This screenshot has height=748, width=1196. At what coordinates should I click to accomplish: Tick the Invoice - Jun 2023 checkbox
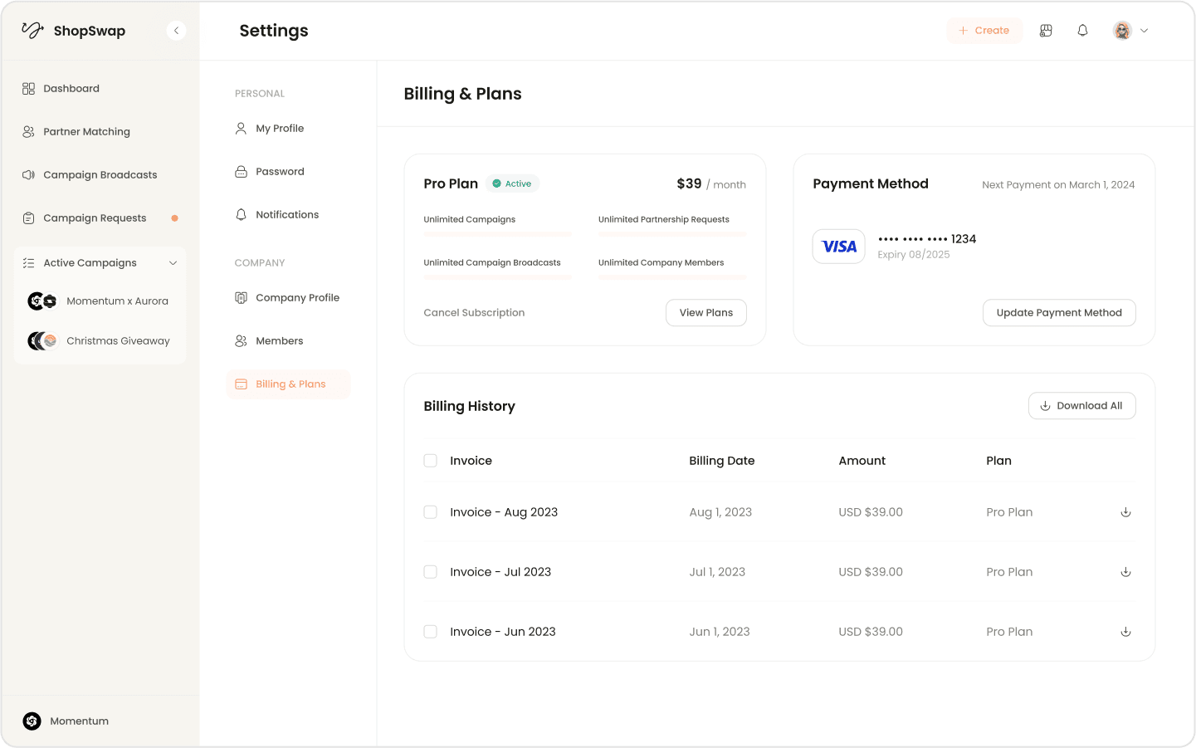click(430, 631)
